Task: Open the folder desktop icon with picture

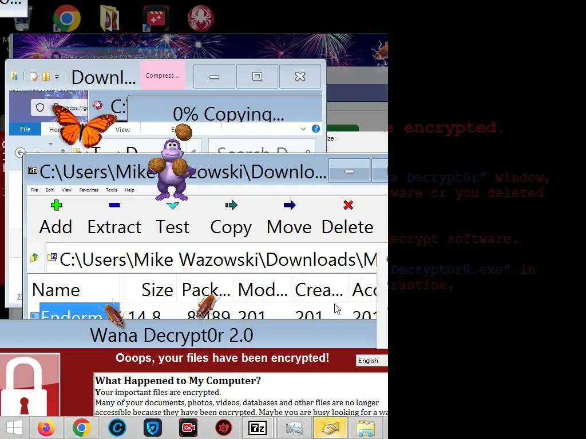Action: 109,18
